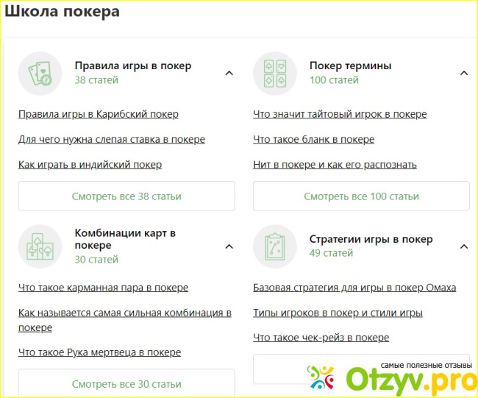Collapse the Комбинации карт в покере section
The height and width of the screenshot is (398, 478).
click(229, 246)
